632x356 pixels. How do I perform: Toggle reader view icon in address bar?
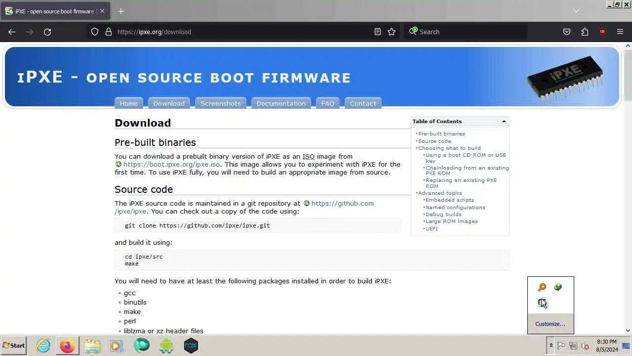tap(378, 32)
